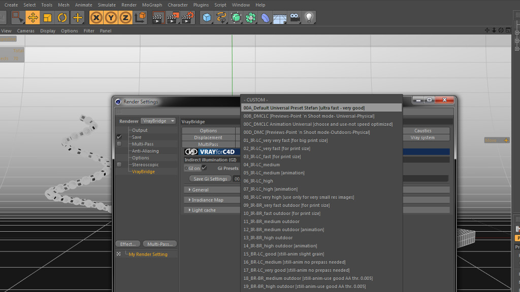
Task: Switch to the Displacement tab
Action: point(208,137)
